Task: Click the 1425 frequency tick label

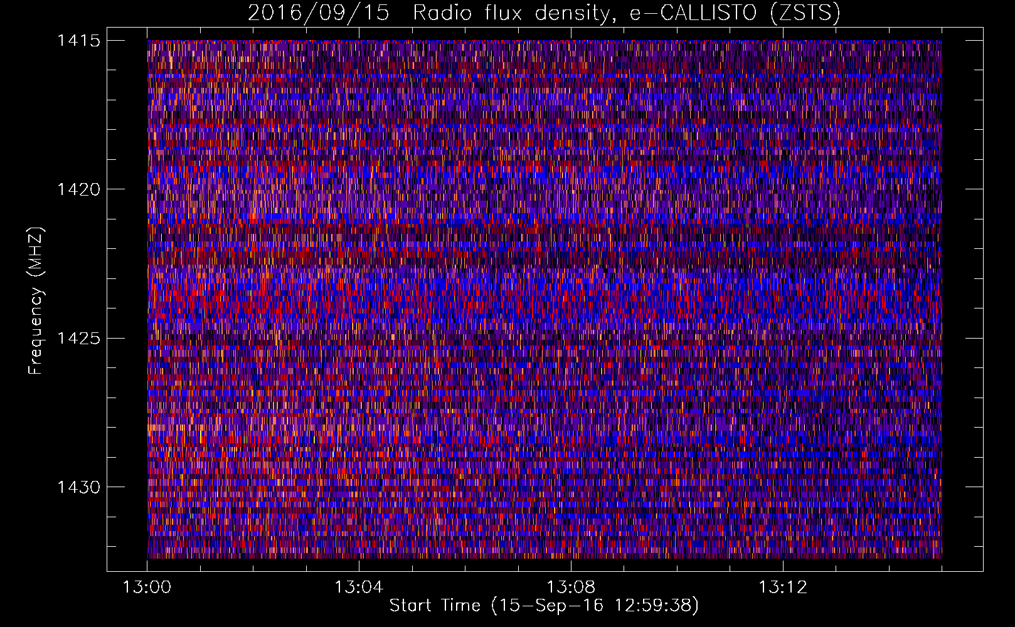Action: 79,339
